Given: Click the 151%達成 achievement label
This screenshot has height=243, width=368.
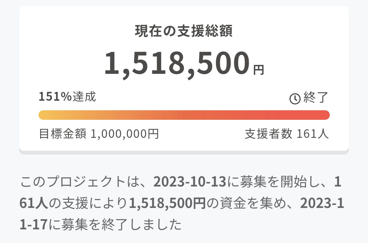Looking at the screenshot, I should (67, 97).
